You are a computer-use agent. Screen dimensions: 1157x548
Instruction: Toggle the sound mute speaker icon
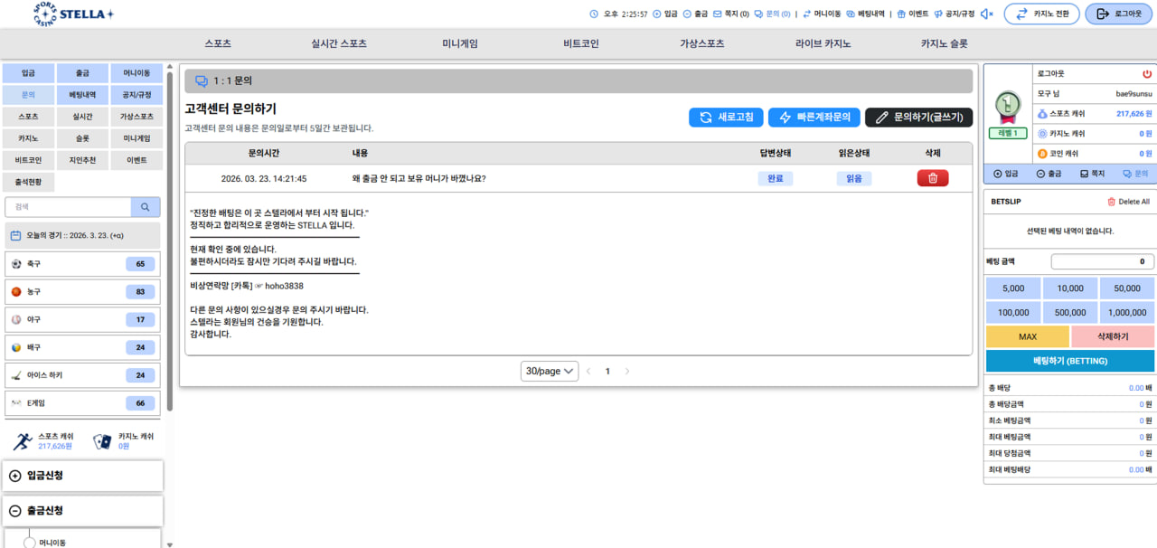point(987,14)
